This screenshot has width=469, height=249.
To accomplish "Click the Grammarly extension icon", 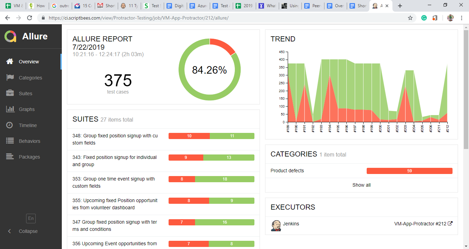I will [424, 17].
